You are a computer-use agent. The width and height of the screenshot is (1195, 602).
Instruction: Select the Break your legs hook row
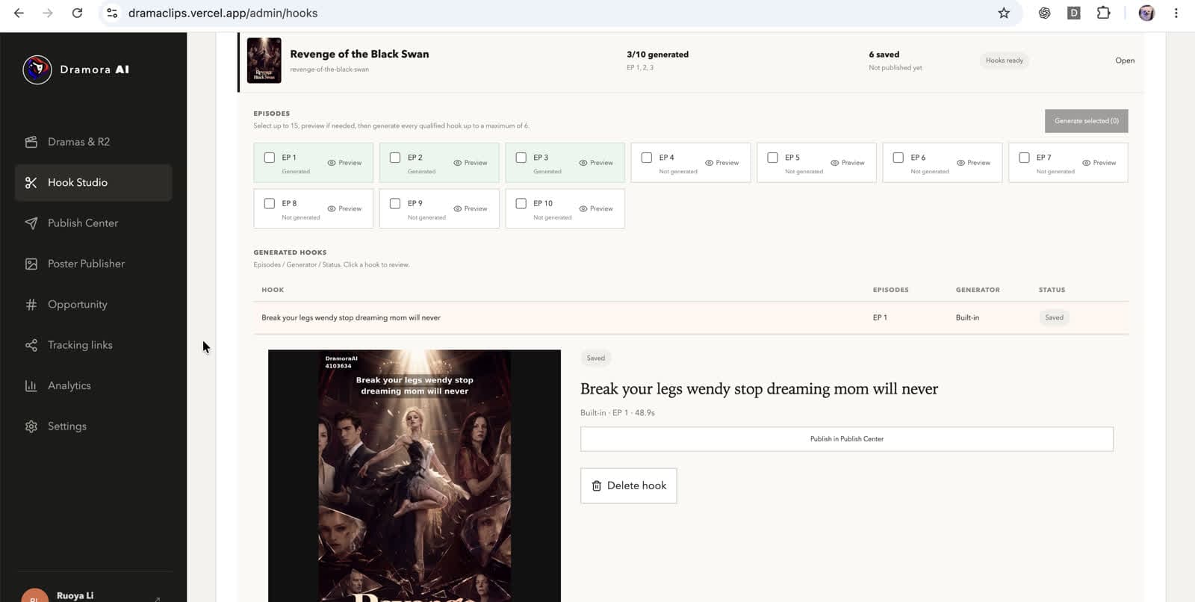(x=691, y=317)
